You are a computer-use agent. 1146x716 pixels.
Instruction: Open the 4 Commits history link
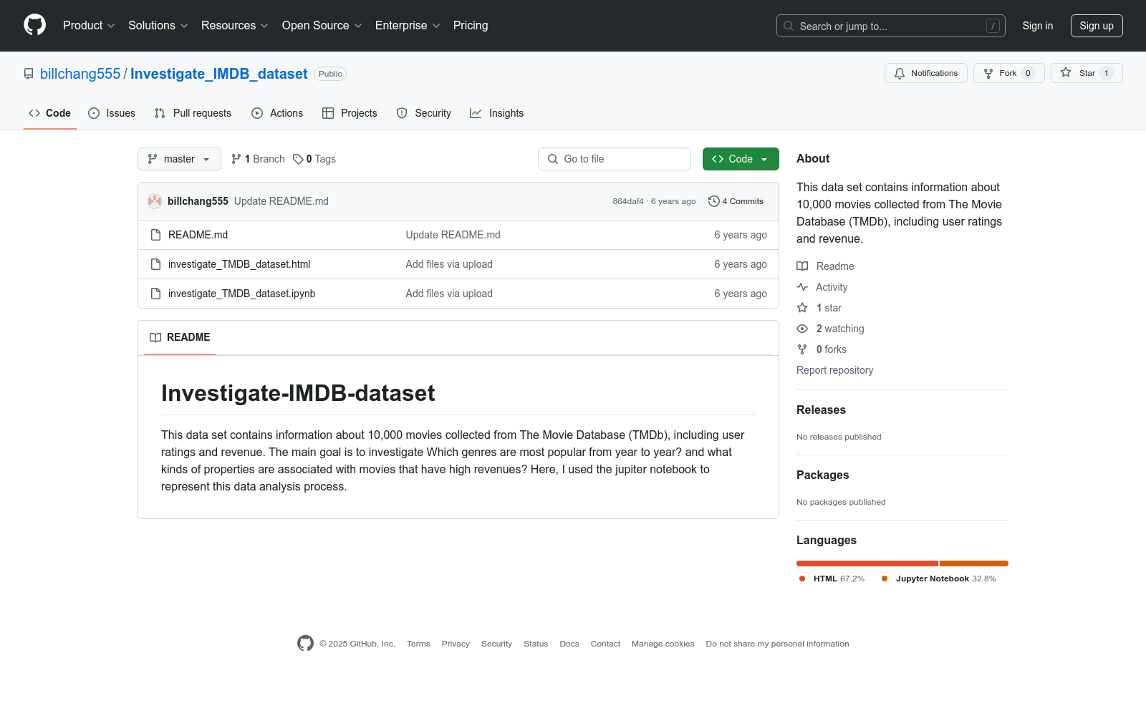click(x=736, y=201)
